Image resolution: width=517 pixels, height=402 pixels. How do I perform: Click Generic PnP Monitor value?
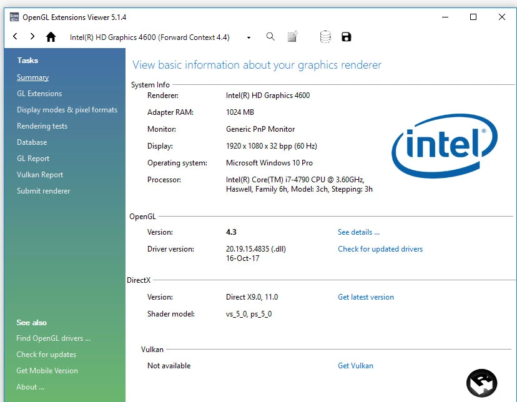tap(260, 129)
